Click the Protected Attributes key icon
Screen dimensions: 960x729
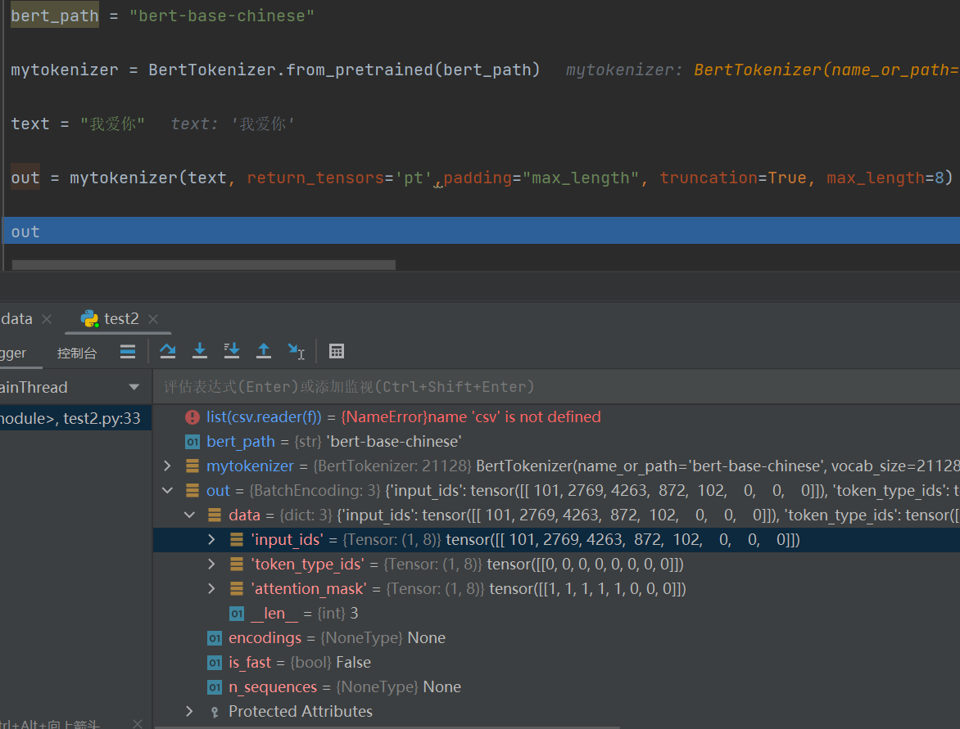point(215,712)
